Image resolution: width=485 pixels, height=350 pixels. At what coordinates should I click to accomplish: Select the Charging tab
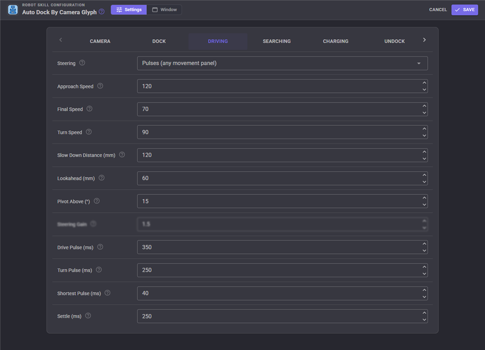pos(336,42)
